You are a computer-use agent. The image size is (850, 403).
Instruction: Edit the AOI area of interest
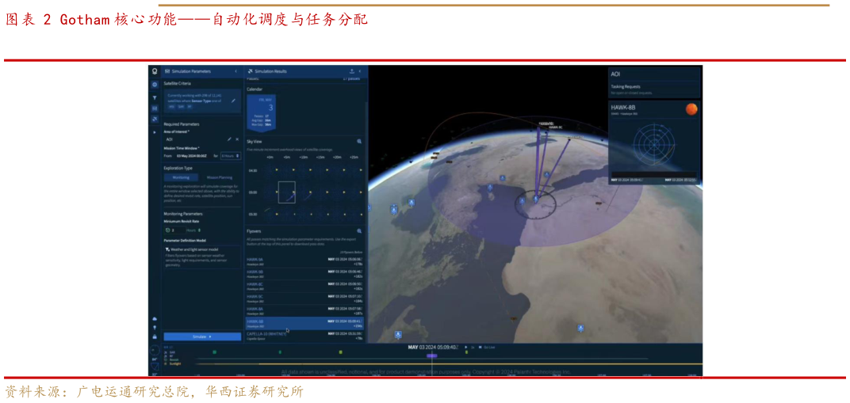(x=229, y=139)
